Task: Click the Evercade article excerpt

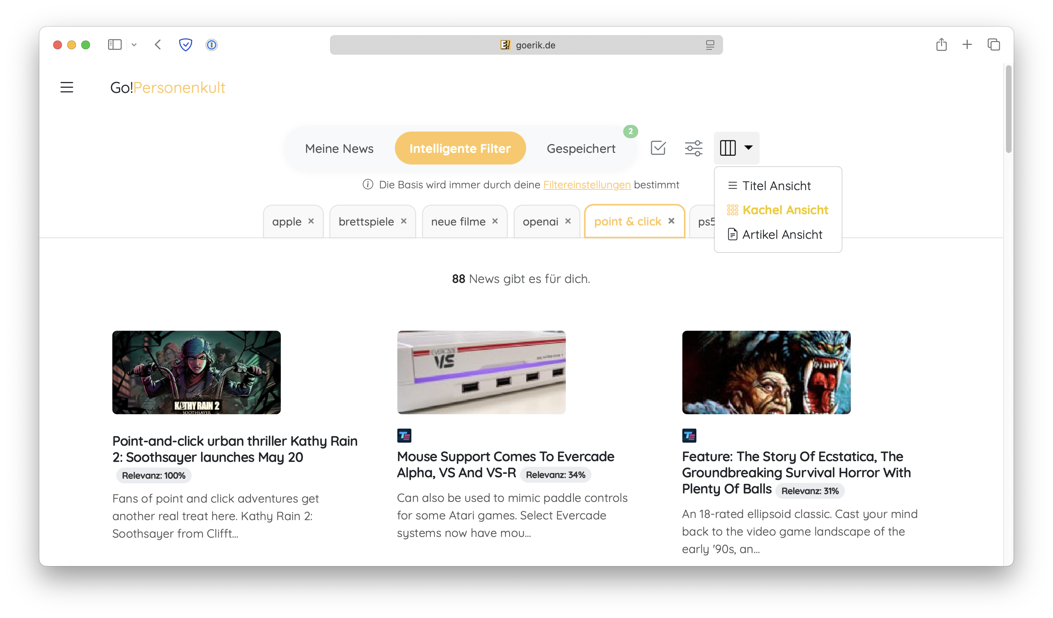Action: [x=512, y=515]
